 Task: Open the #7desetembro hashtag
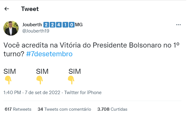click(49, 54)
